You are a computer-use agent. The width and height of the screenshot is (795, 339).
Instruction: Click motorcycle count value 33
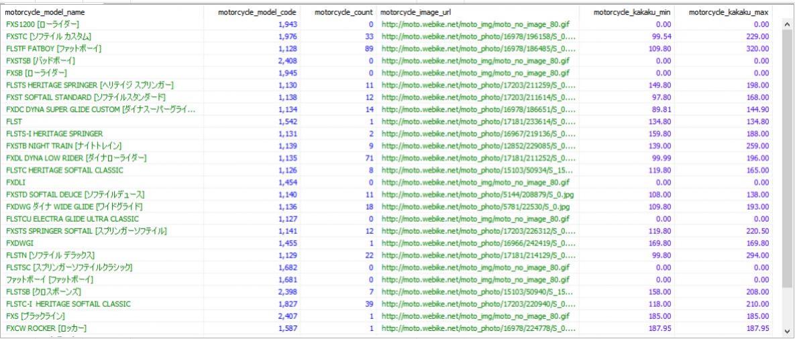click(369, 36)
